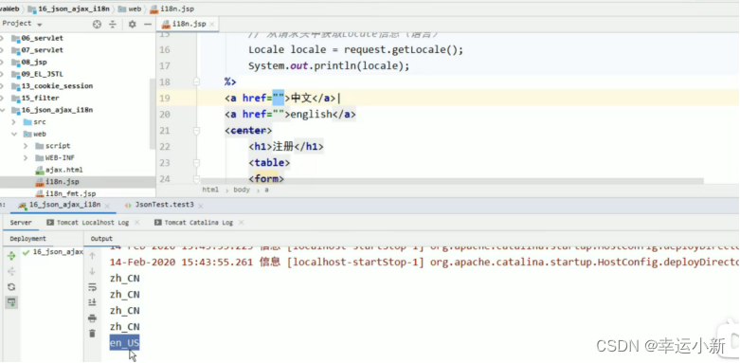Screen dimensions: 740x363
Task: Click the greyed Undeploy icon in Deployment toolbar
Action: (x=11, y=271)
